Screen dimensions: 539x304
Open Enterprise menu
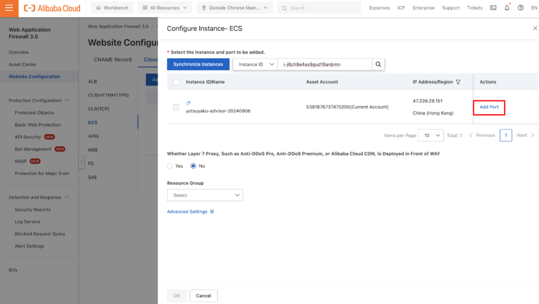[424, 8]
